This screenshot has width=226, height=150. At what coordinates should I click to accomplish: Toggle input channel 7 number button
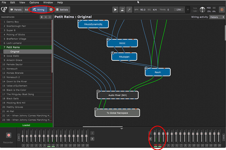point(49,145)
